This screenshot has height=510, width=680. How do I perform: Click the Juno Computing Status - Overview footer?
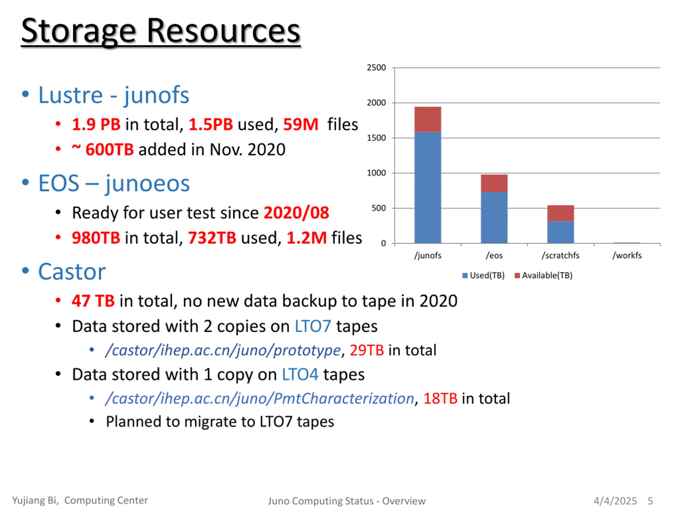point(347,501)
